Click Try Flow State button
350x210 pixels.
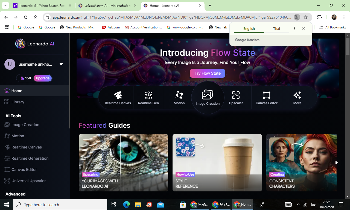pyautogui.click(x=208, y=73)
